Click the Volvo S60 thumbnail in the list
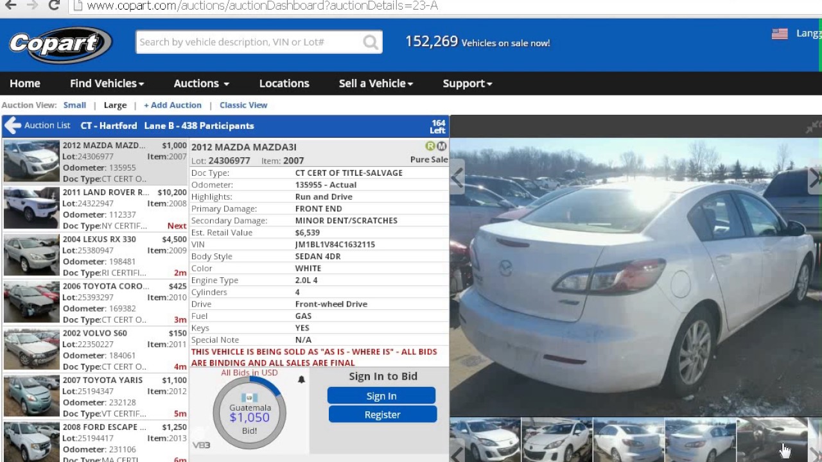822x462 pixels. 31,349
